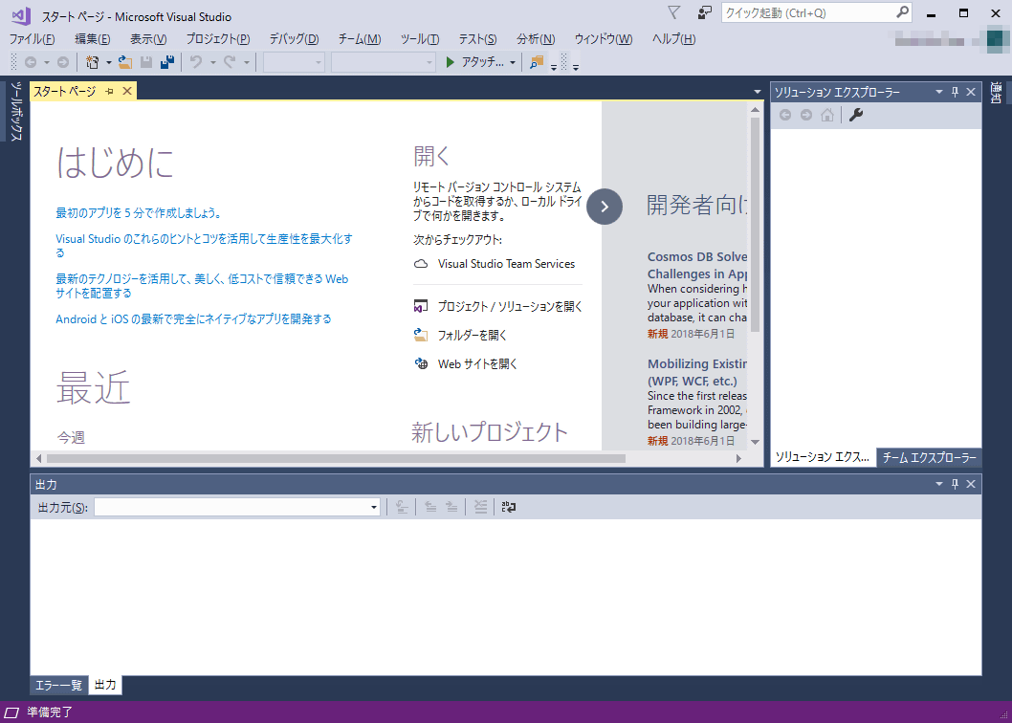1012x723 pixels.
Task: Toggle auto-hide pin on 出力 panel
Action: coord(956,484)
